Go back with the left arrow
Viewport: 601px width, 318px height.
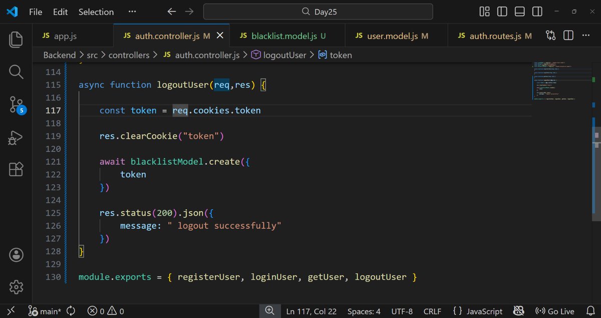point(172,11)
